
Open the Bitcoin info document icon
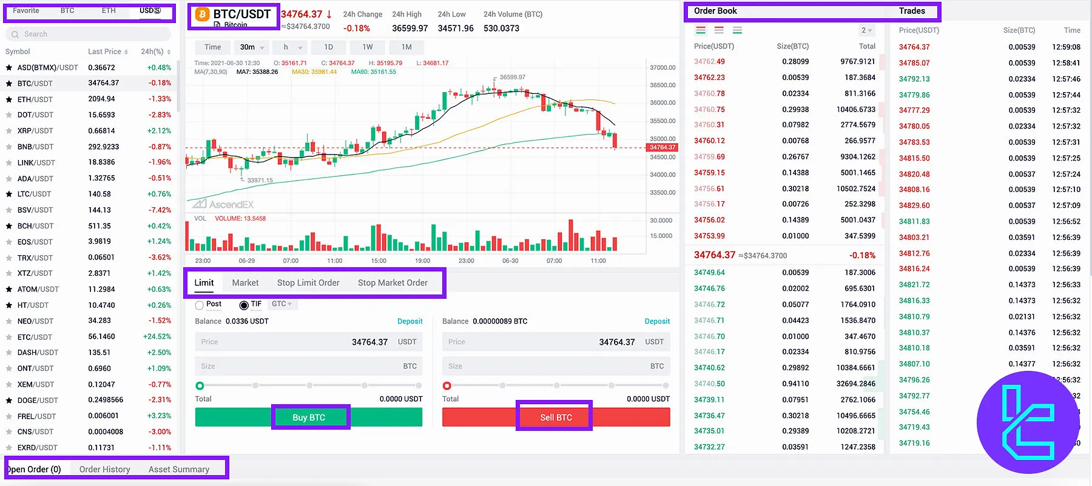coord(217,25)
